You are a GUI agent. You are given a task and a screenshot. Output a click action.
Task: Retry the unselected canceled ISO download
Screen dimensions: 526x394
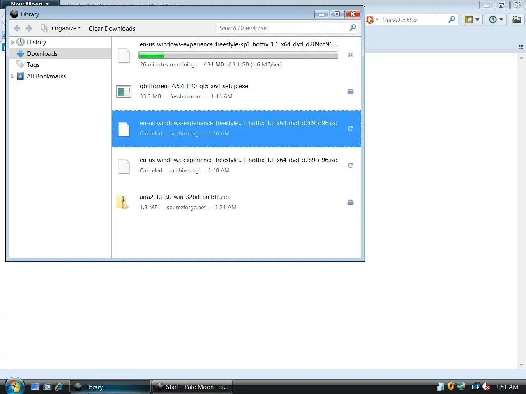pyautogui.click(x=351, y=165)
